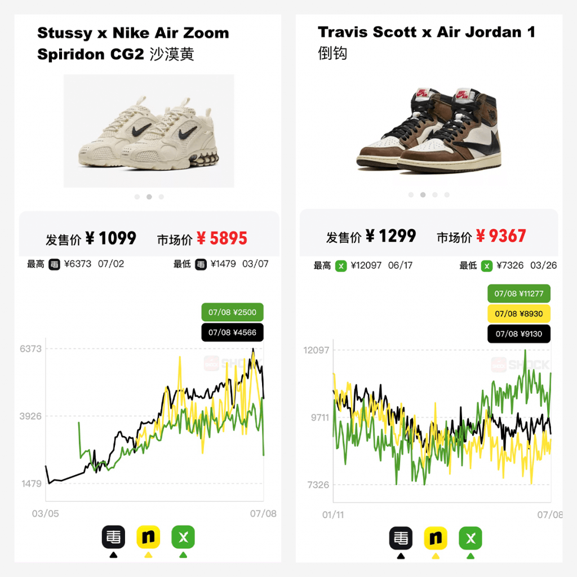
Task: Click the 毒 platform icon beside 最高 ¥6373
Action: (55, 265)
